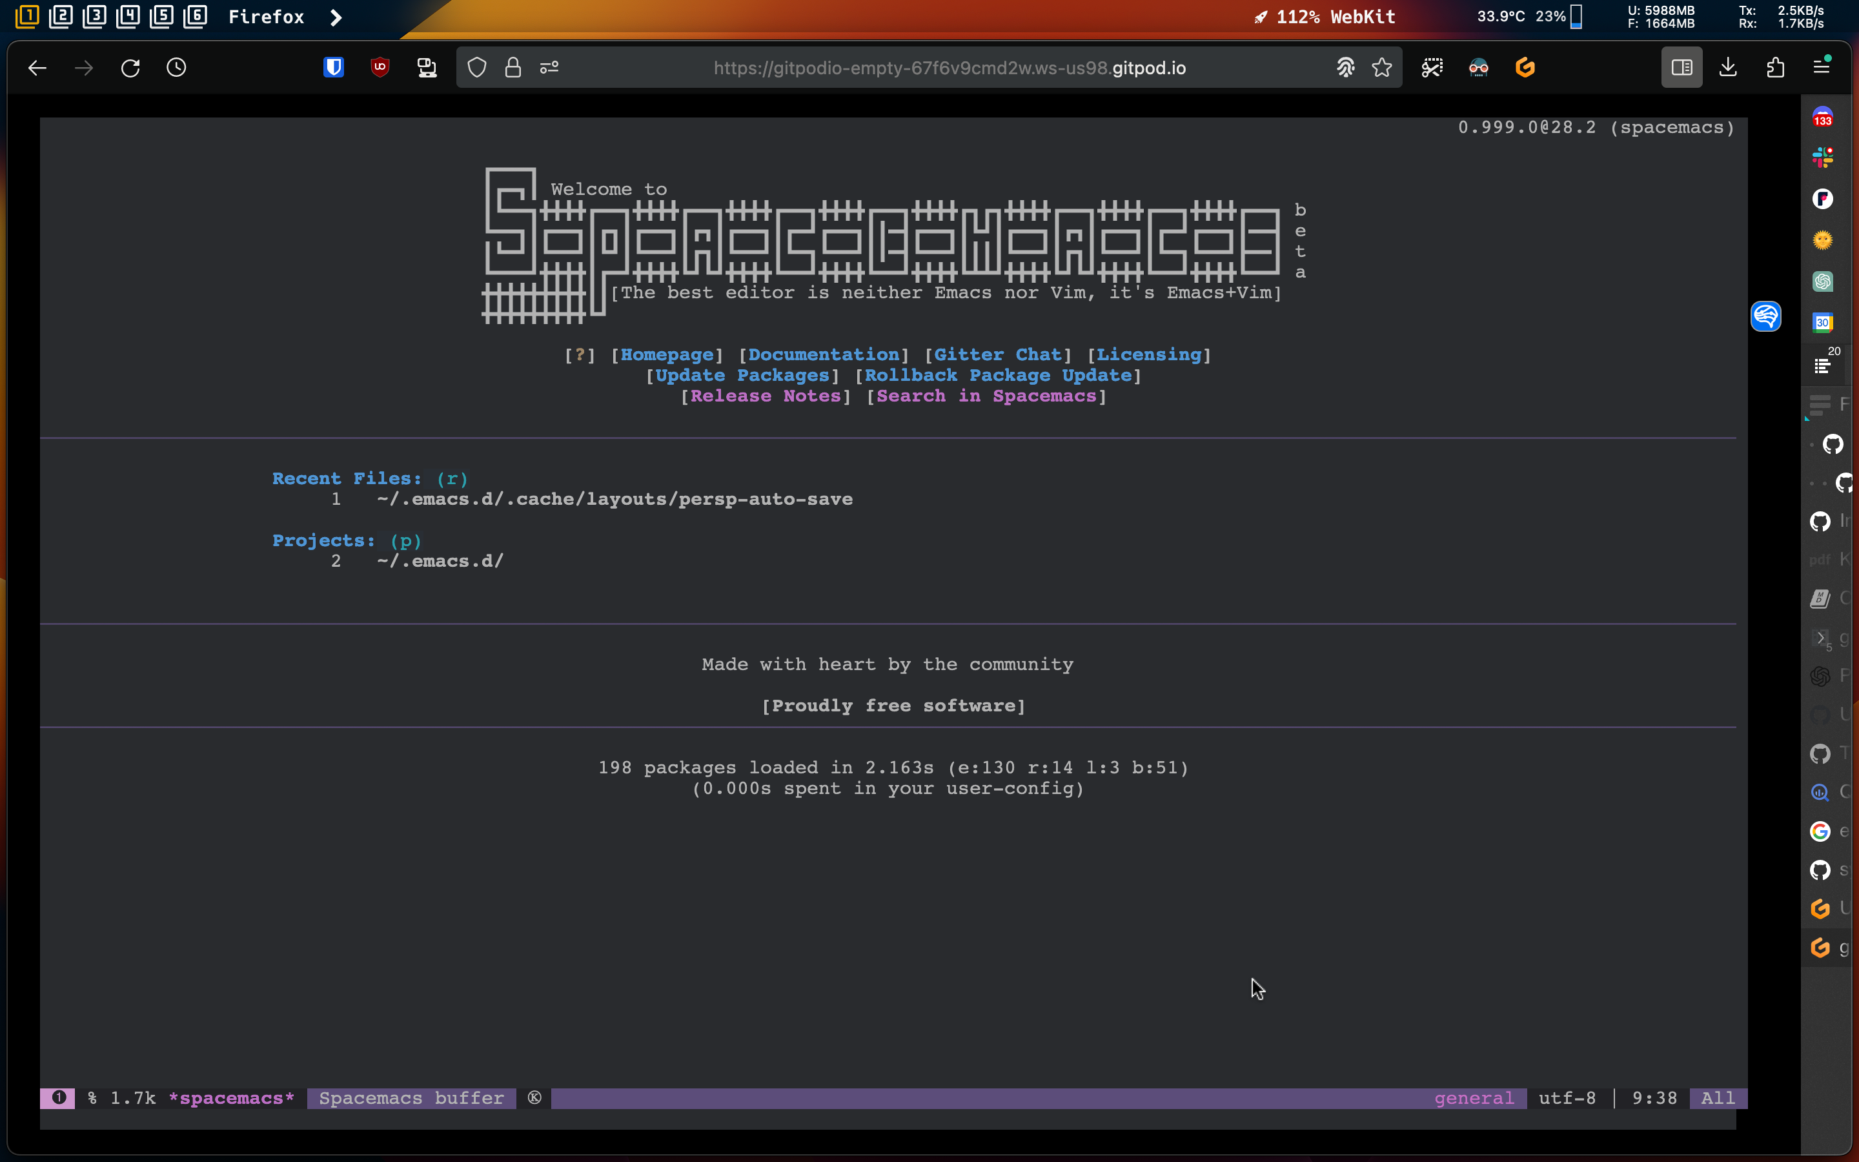This screenshot has height=1162, width=1859.
Task: Click Update Packages button
Action: [742, 375]
